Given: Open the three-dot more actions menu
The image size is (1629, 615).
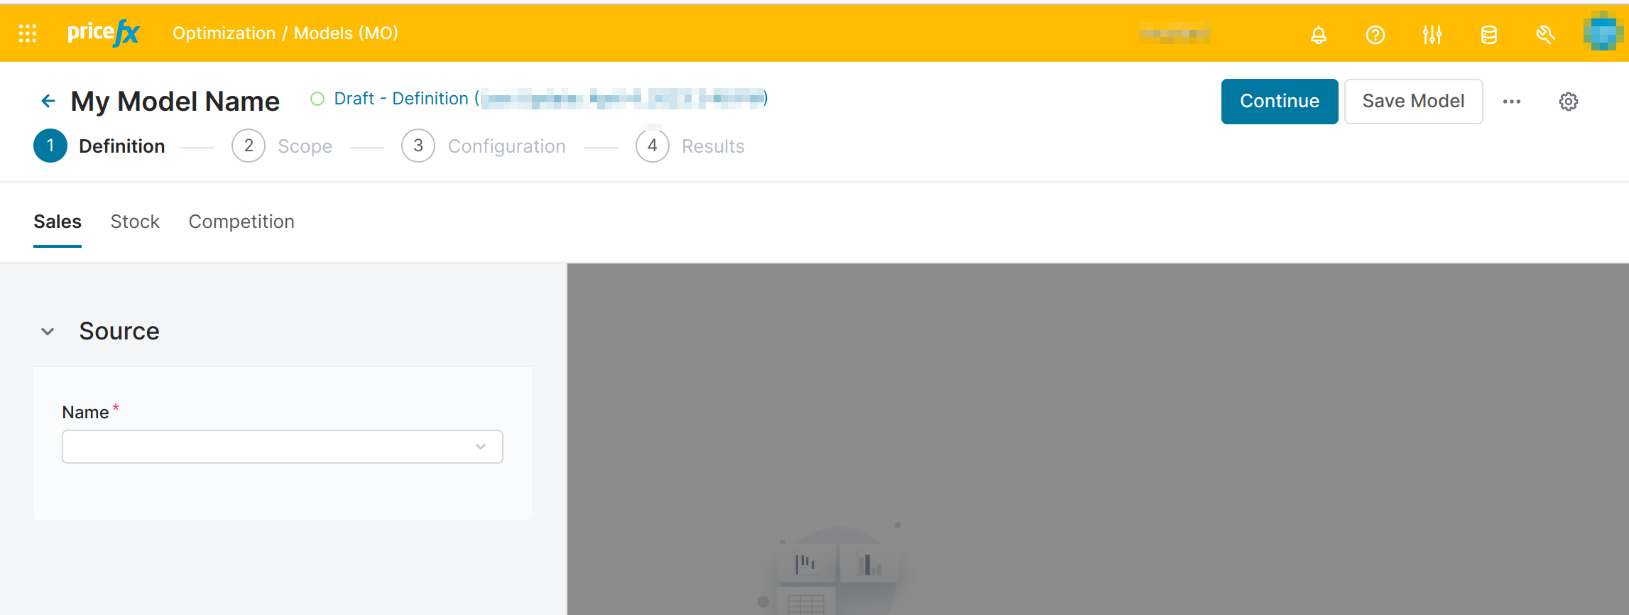Looking at the screenshot, I should pyautogui.click(x=1511, y=102).
